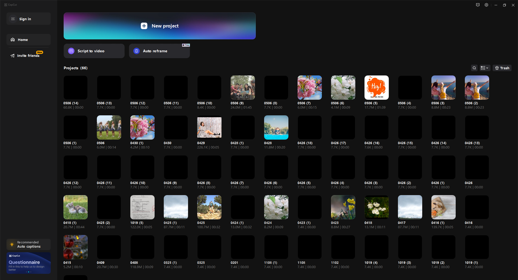The height and width of the screenshot is (280, 518).
Task: Open project 0430 (1) blossom thumbnail
Action: [142, 127]
